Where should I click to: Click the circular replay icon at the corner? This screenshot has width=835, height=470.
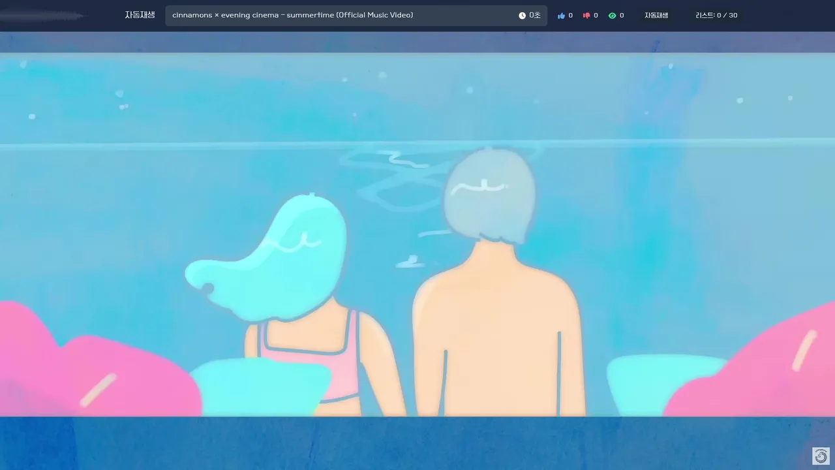point(821,456)
